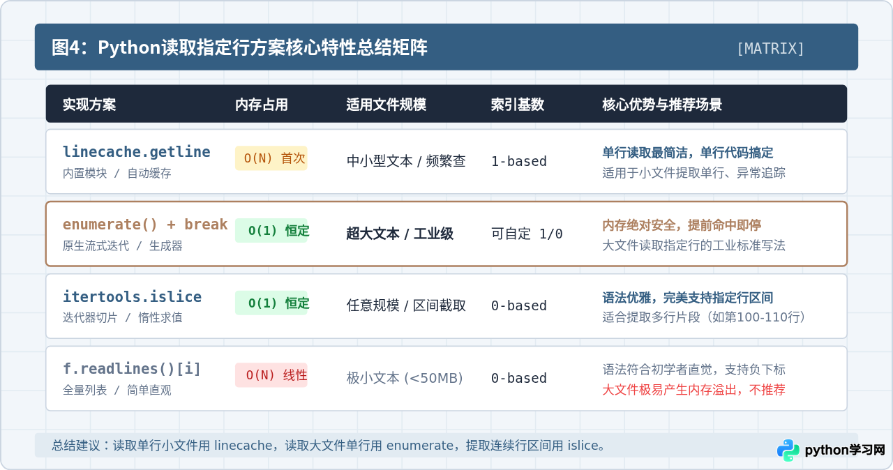Click the 内存占用 column header
893x470 pixels.
pyautogui.click(x=262, y=105)
